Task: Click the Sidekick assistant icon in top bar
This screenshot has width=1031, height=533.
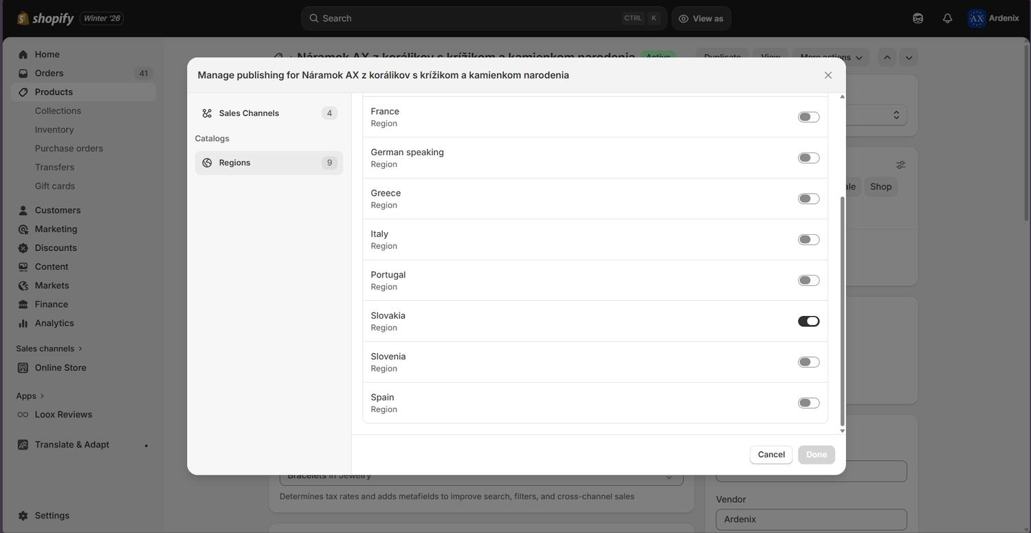Action: click(918, 19)
